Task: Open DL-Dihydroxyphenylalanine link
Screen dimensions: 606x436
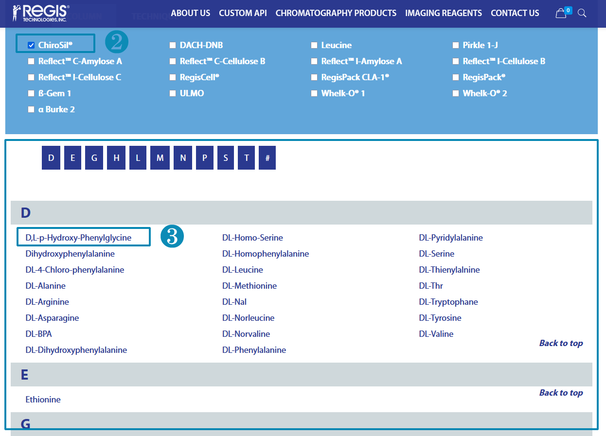Action: click(x=76, y=350)
